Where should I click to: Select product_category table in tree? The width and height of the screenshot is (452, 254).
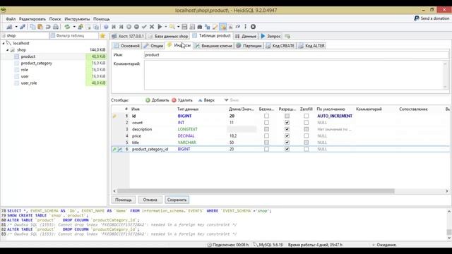36,63
